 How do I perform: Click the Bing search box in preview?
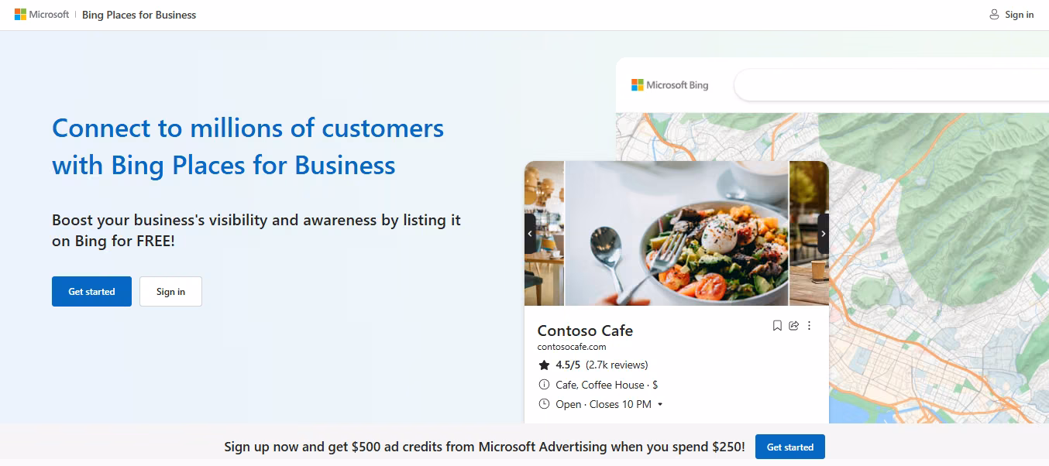click(x=891, y=85)
